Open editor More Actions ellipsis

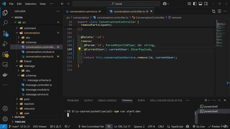click(225, 11)
